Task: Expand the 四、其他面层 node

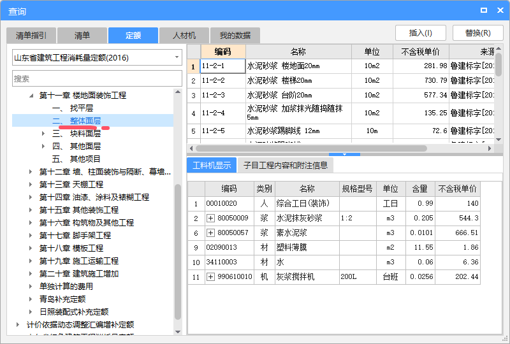Action: 43,146
